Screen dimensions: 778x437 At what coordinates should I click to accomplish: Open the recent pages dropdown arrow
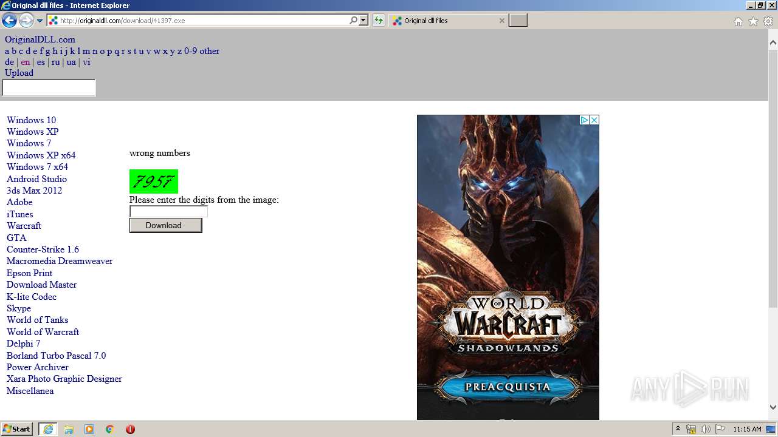click(40, 21)
